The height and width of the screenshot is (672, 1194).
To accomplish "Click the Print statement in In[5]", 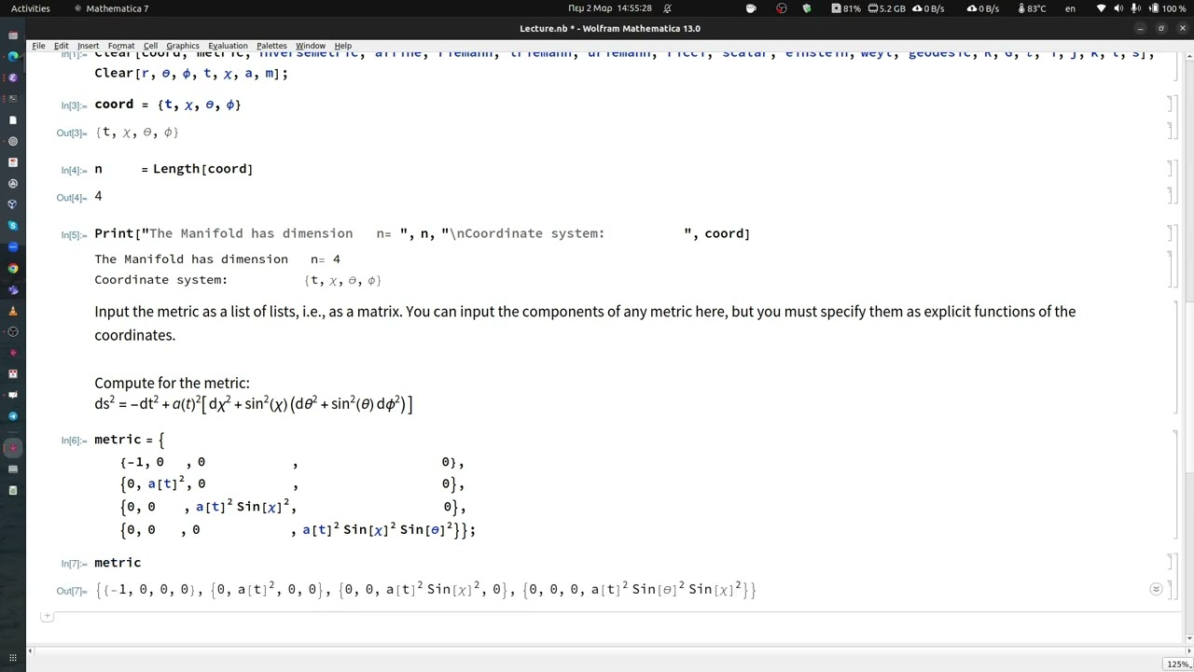I will (x=422, y=233).
